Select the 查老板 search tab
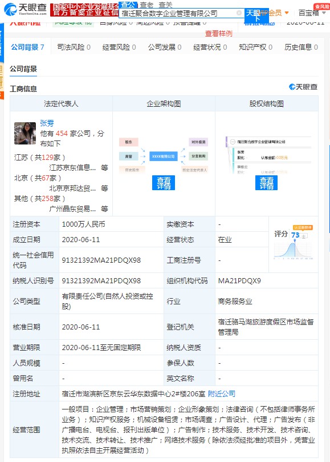This screenshot has height=462, width=330. pyautogui.click(x=147, y=5)
